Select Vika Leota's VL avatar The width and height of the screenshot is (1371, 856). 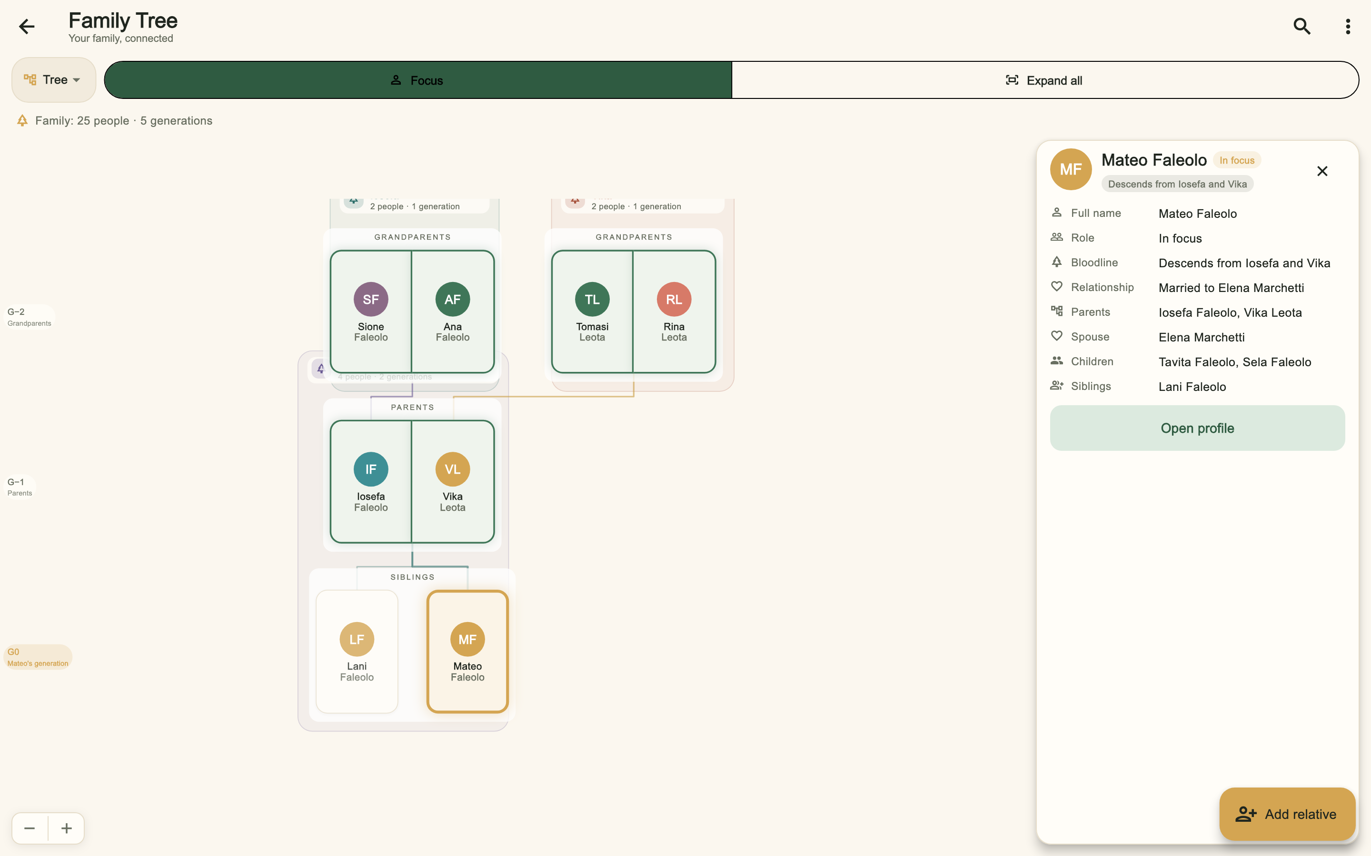click(453, 469)
